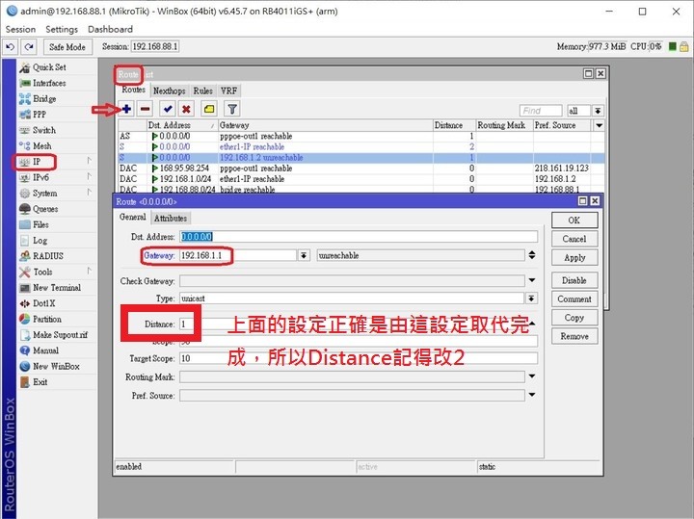Click Make Supout.rif
Screen dimensions: 694x519
coord(60,335)
